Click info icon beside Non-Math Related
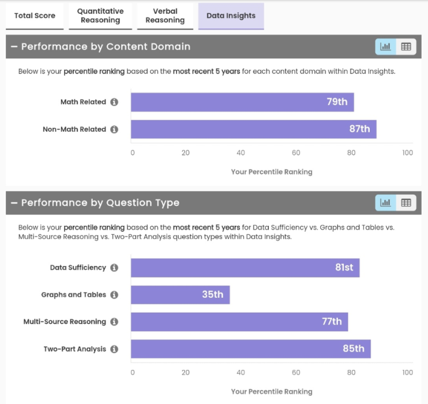 pyautogui.click(x=114, y=129)
